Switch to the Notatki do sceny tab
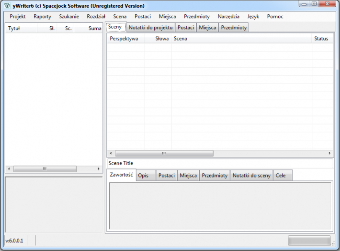Viewport: 340px width, 251px height. tap(251, 176)
